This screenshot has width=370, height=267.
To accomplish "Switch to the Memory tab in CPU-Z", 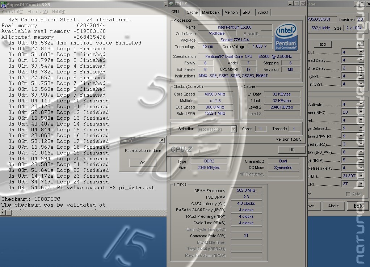I will 231,12.
